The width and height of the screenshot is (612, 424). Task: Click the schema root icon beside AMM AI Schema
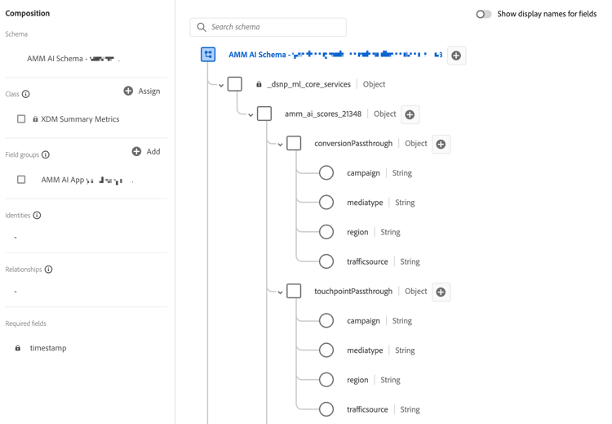208,55
